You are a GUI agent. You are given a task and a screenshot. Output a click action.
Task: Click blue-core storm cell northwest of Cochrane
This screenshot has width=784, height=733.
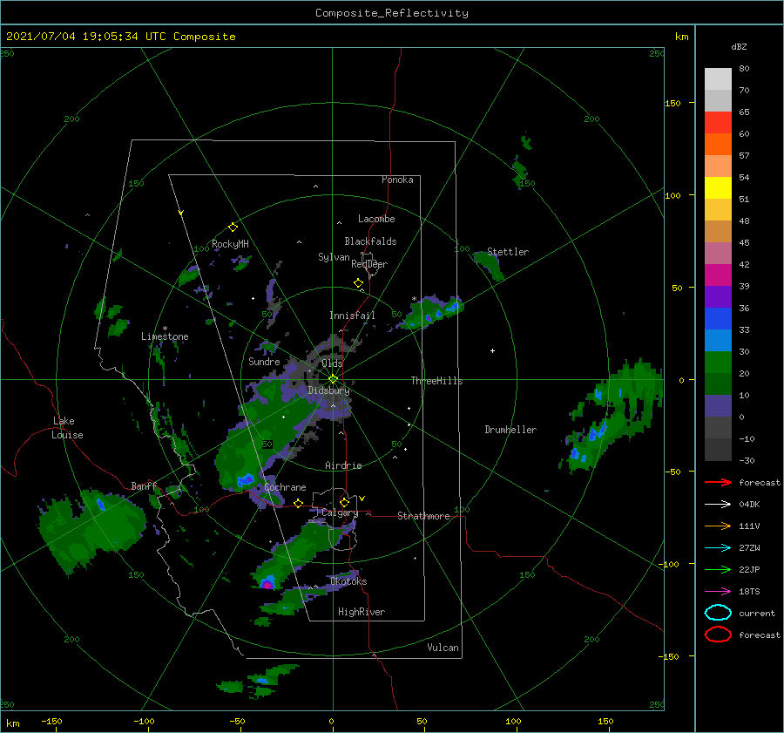click(246, 480)
